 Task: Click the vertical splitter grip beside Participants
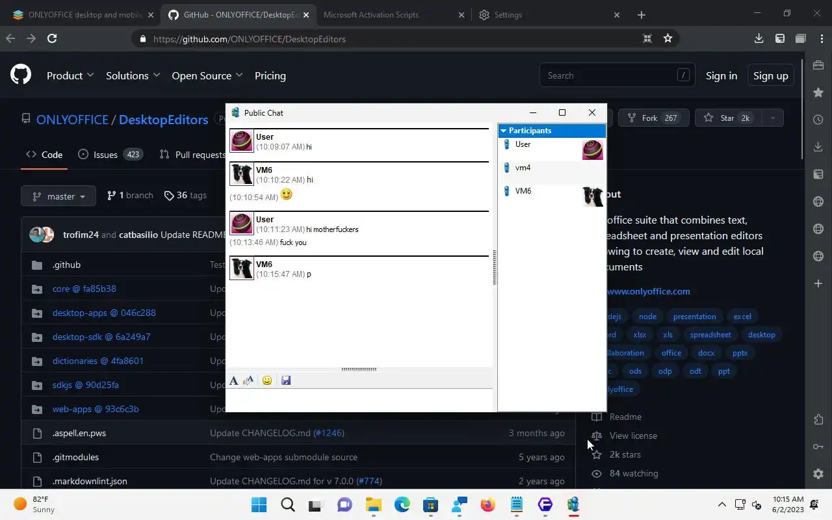click(x=495, y=268)
